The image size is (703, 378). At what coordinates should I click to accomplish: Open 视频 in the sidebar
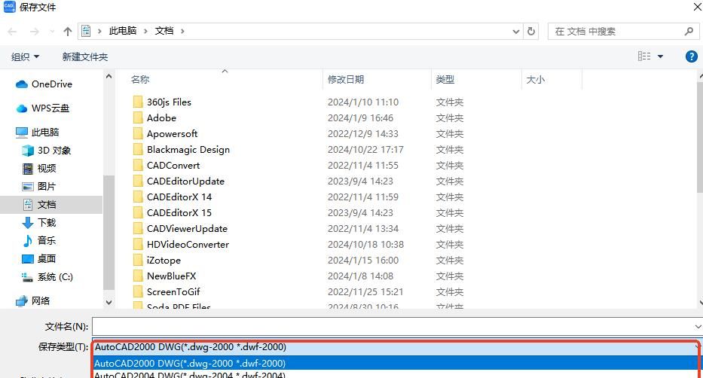click(39, 169)
